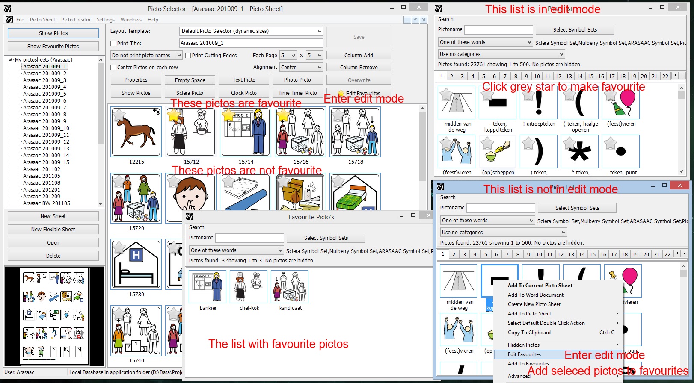
Task: Toggle Print Cutting Edges checkbox
Action: click(x=188, y=56)
